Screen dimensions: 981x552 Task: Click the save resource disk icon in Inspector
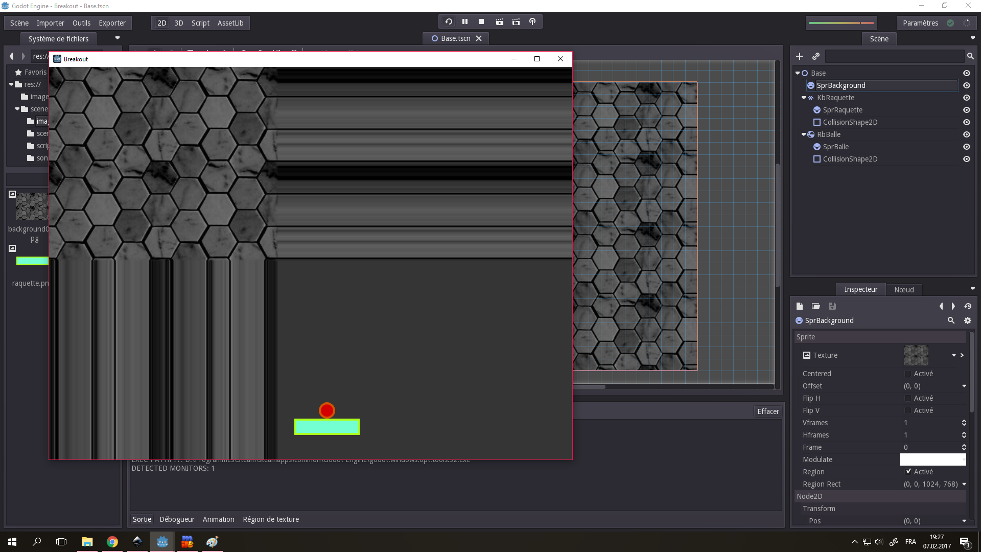pyautogui.click(x=832, y=306)
